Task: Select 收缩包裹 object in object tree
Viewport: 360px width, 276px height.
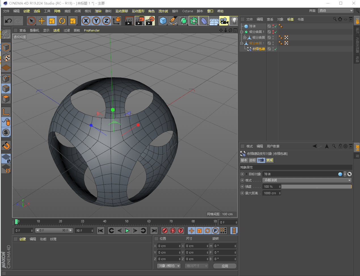Action: tap(259, 49)
